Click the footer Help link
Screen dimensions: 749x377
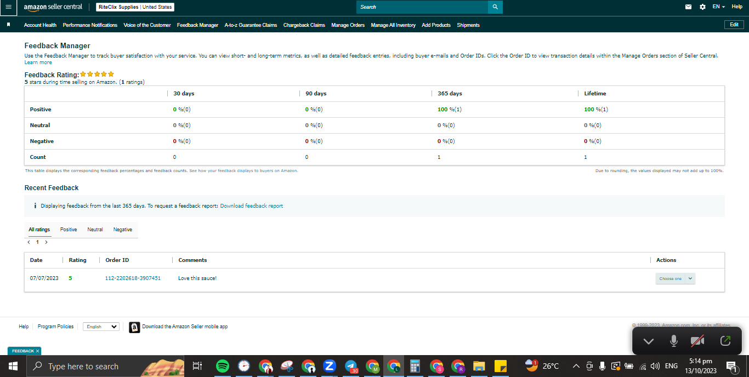[24, 327]
